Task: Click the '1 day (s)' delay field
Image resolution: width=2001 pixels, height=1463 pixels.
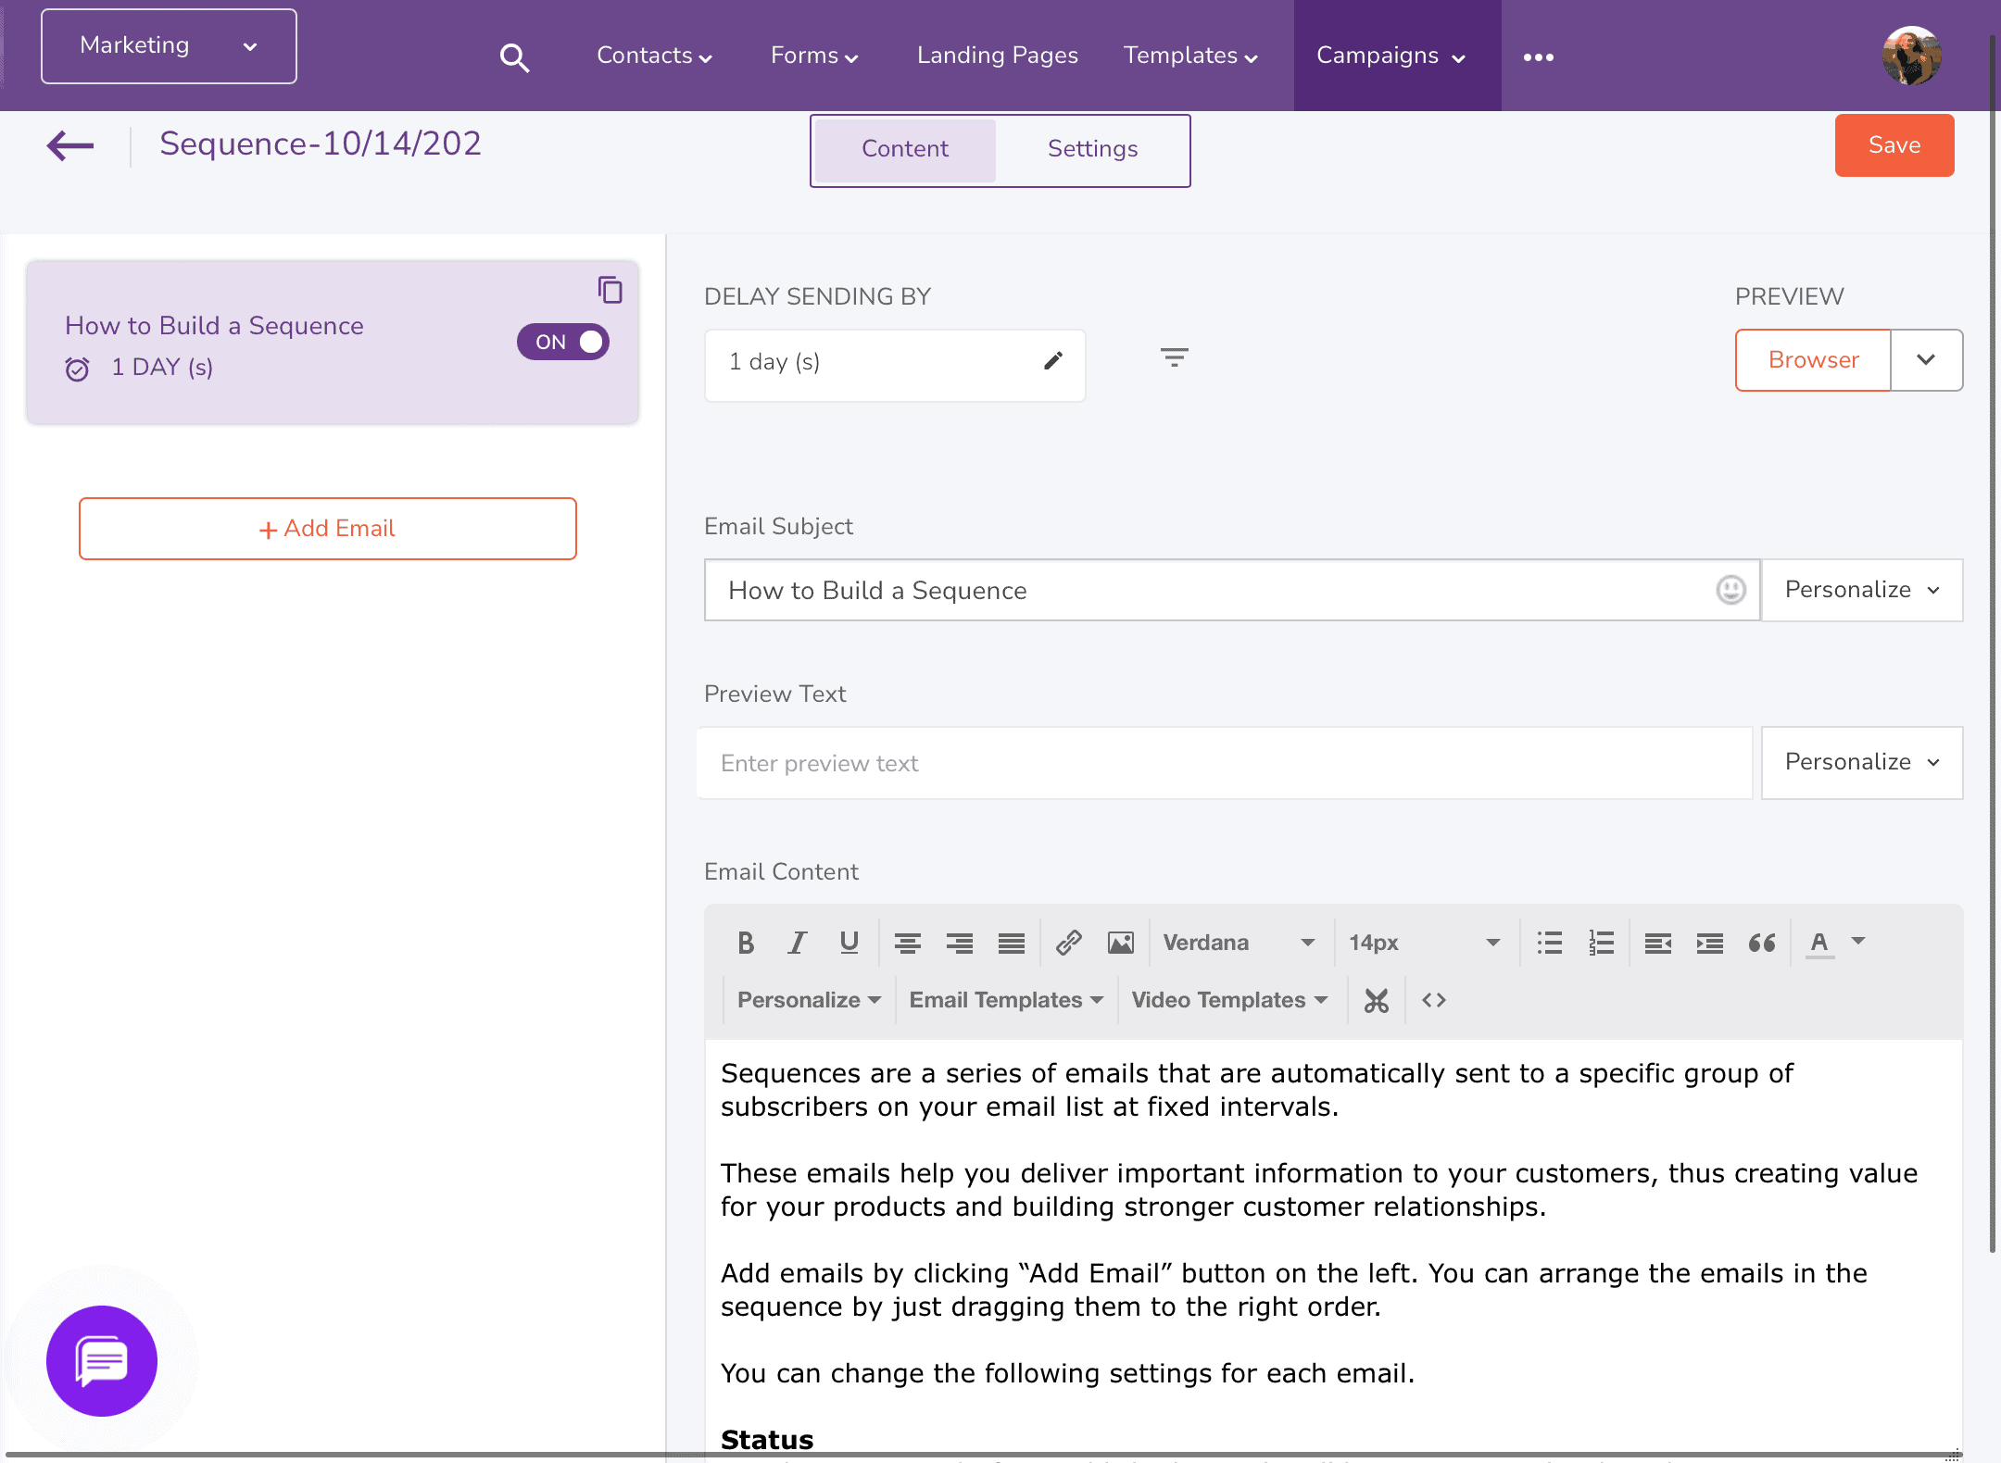Action: tap(895, 366)
